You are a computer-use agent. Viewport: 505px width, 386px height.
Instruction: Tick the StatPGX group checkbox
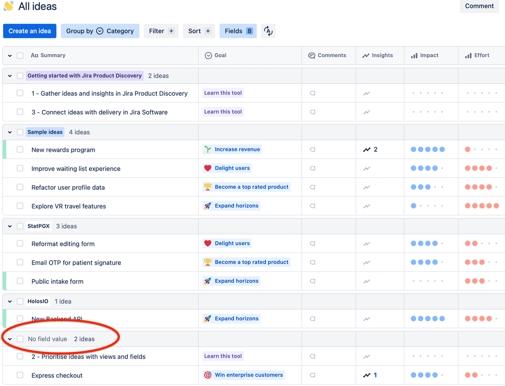point(20,226)
